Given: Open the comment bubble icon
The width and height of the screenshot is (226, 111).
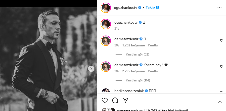Looking at the screenshot, I should pos(115,100).
